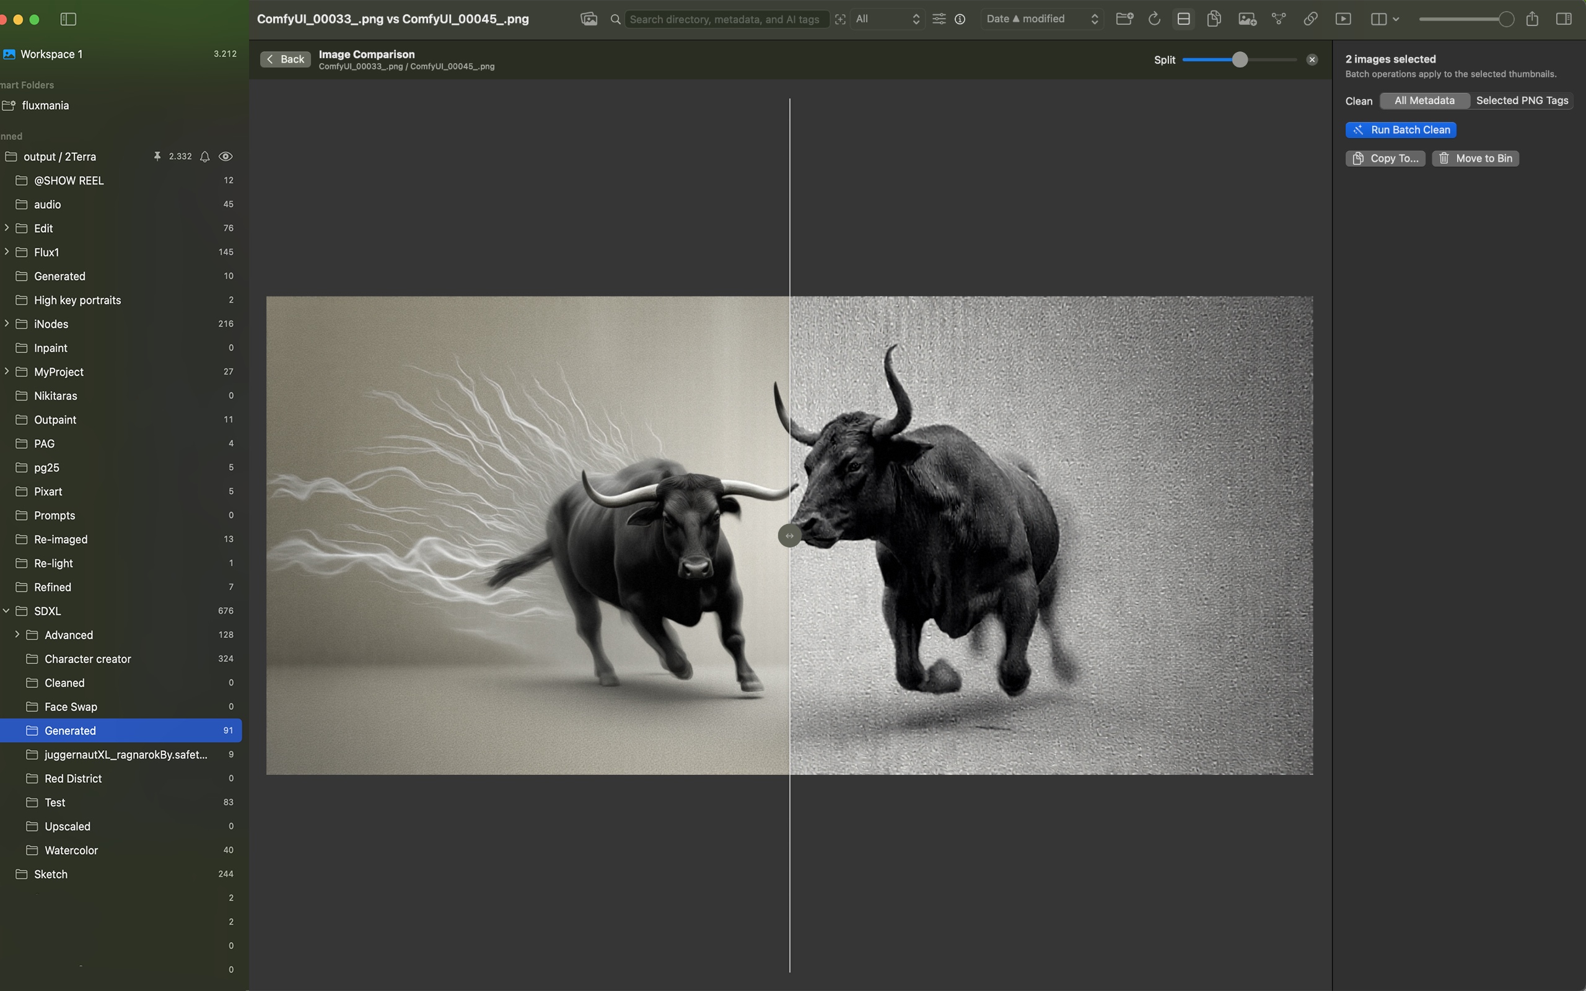
Task: Click the Workspace 1 icon
Action: [x=9, y=55]
